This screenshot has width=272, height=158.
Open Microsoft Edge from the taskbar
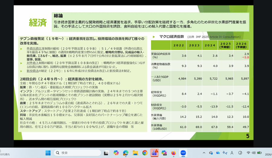126,153
